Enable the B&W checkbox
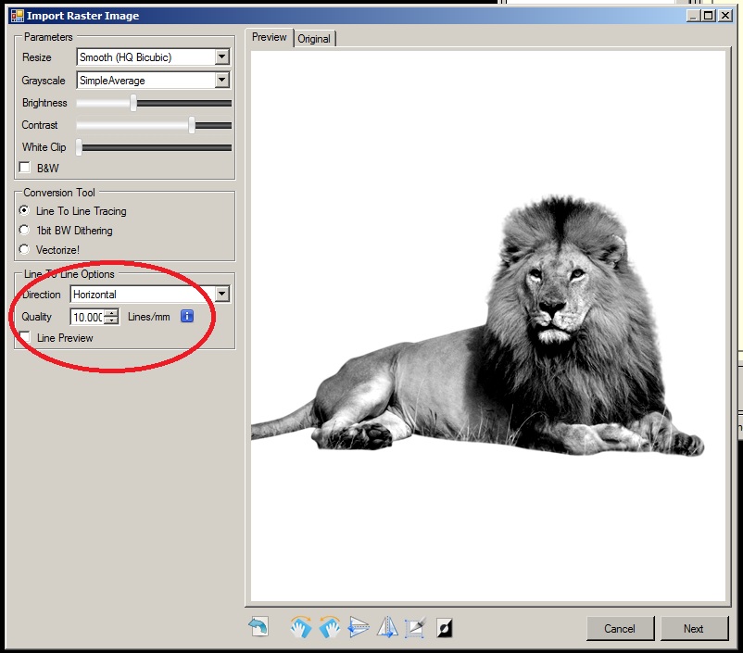 coord(25,168)
